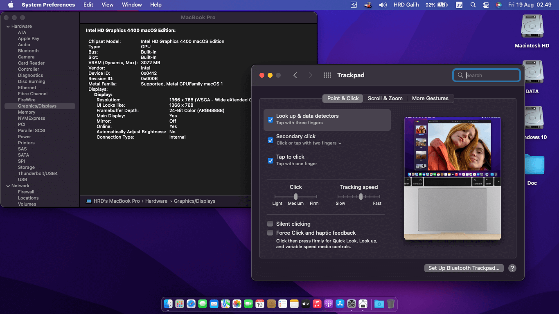Screen dimensions: 559x314
Task: Open US input source menu
Action: point(459,5)
